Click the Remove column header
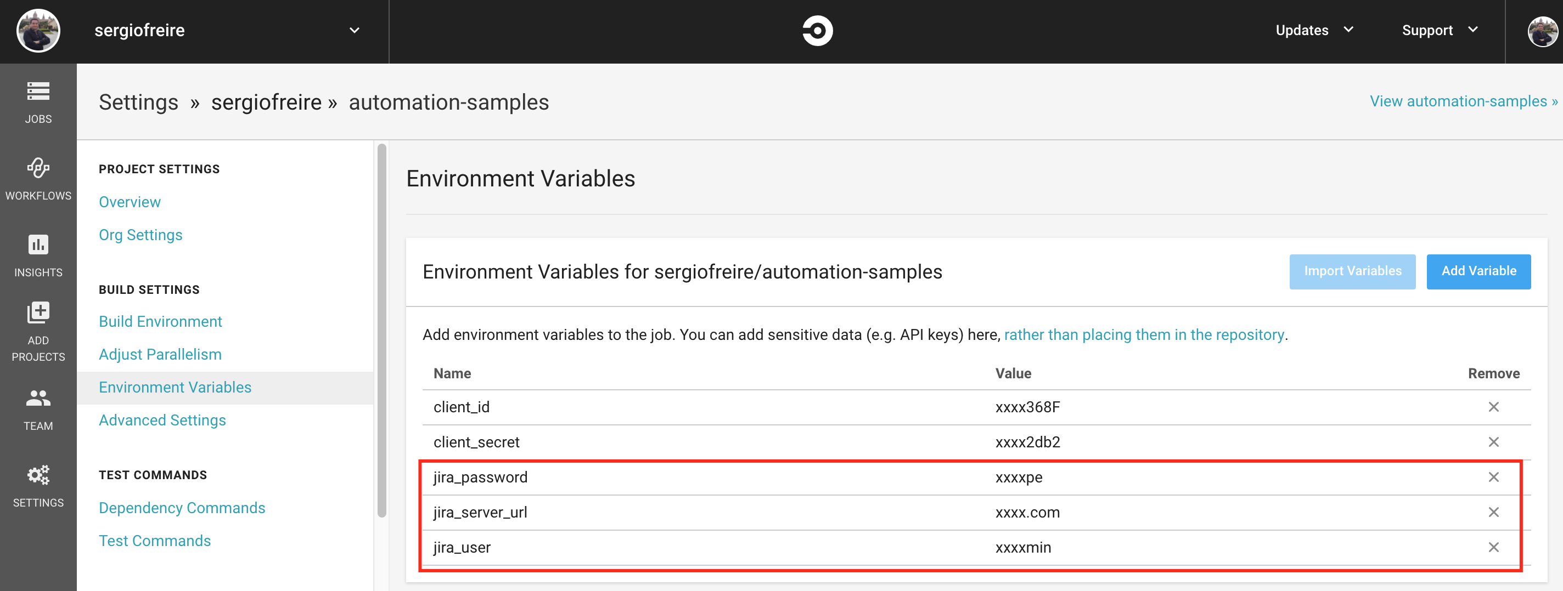1563x591 pixels. tap(1493, 373)
